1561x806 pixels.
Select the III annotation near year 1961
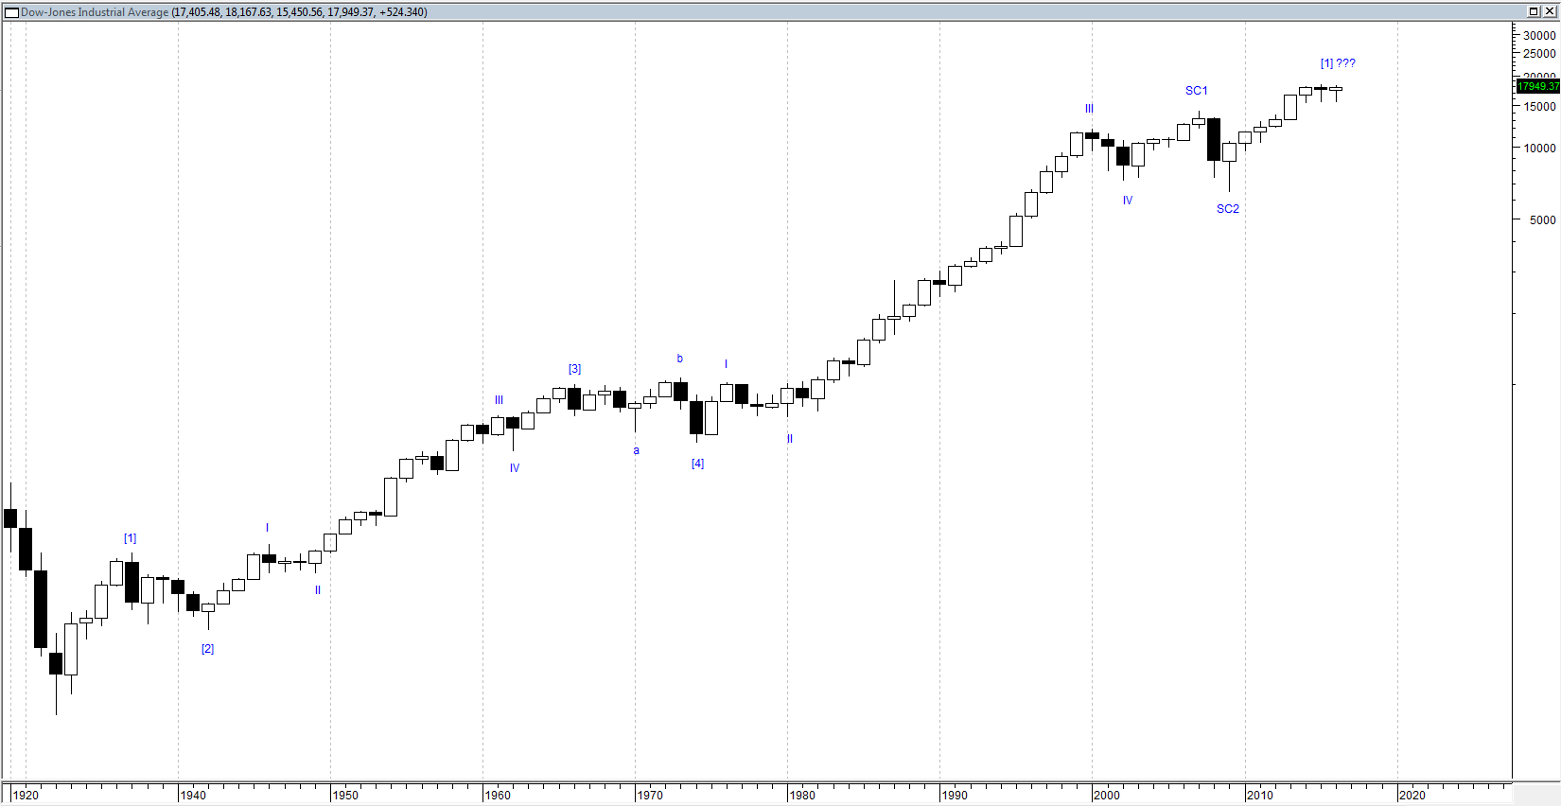coord(499,400)
